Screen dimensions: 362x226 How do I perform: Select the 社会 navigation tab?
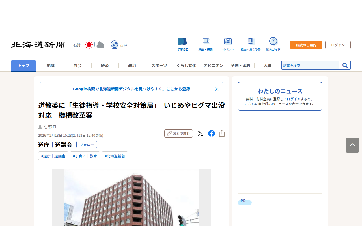pos(78,65)
